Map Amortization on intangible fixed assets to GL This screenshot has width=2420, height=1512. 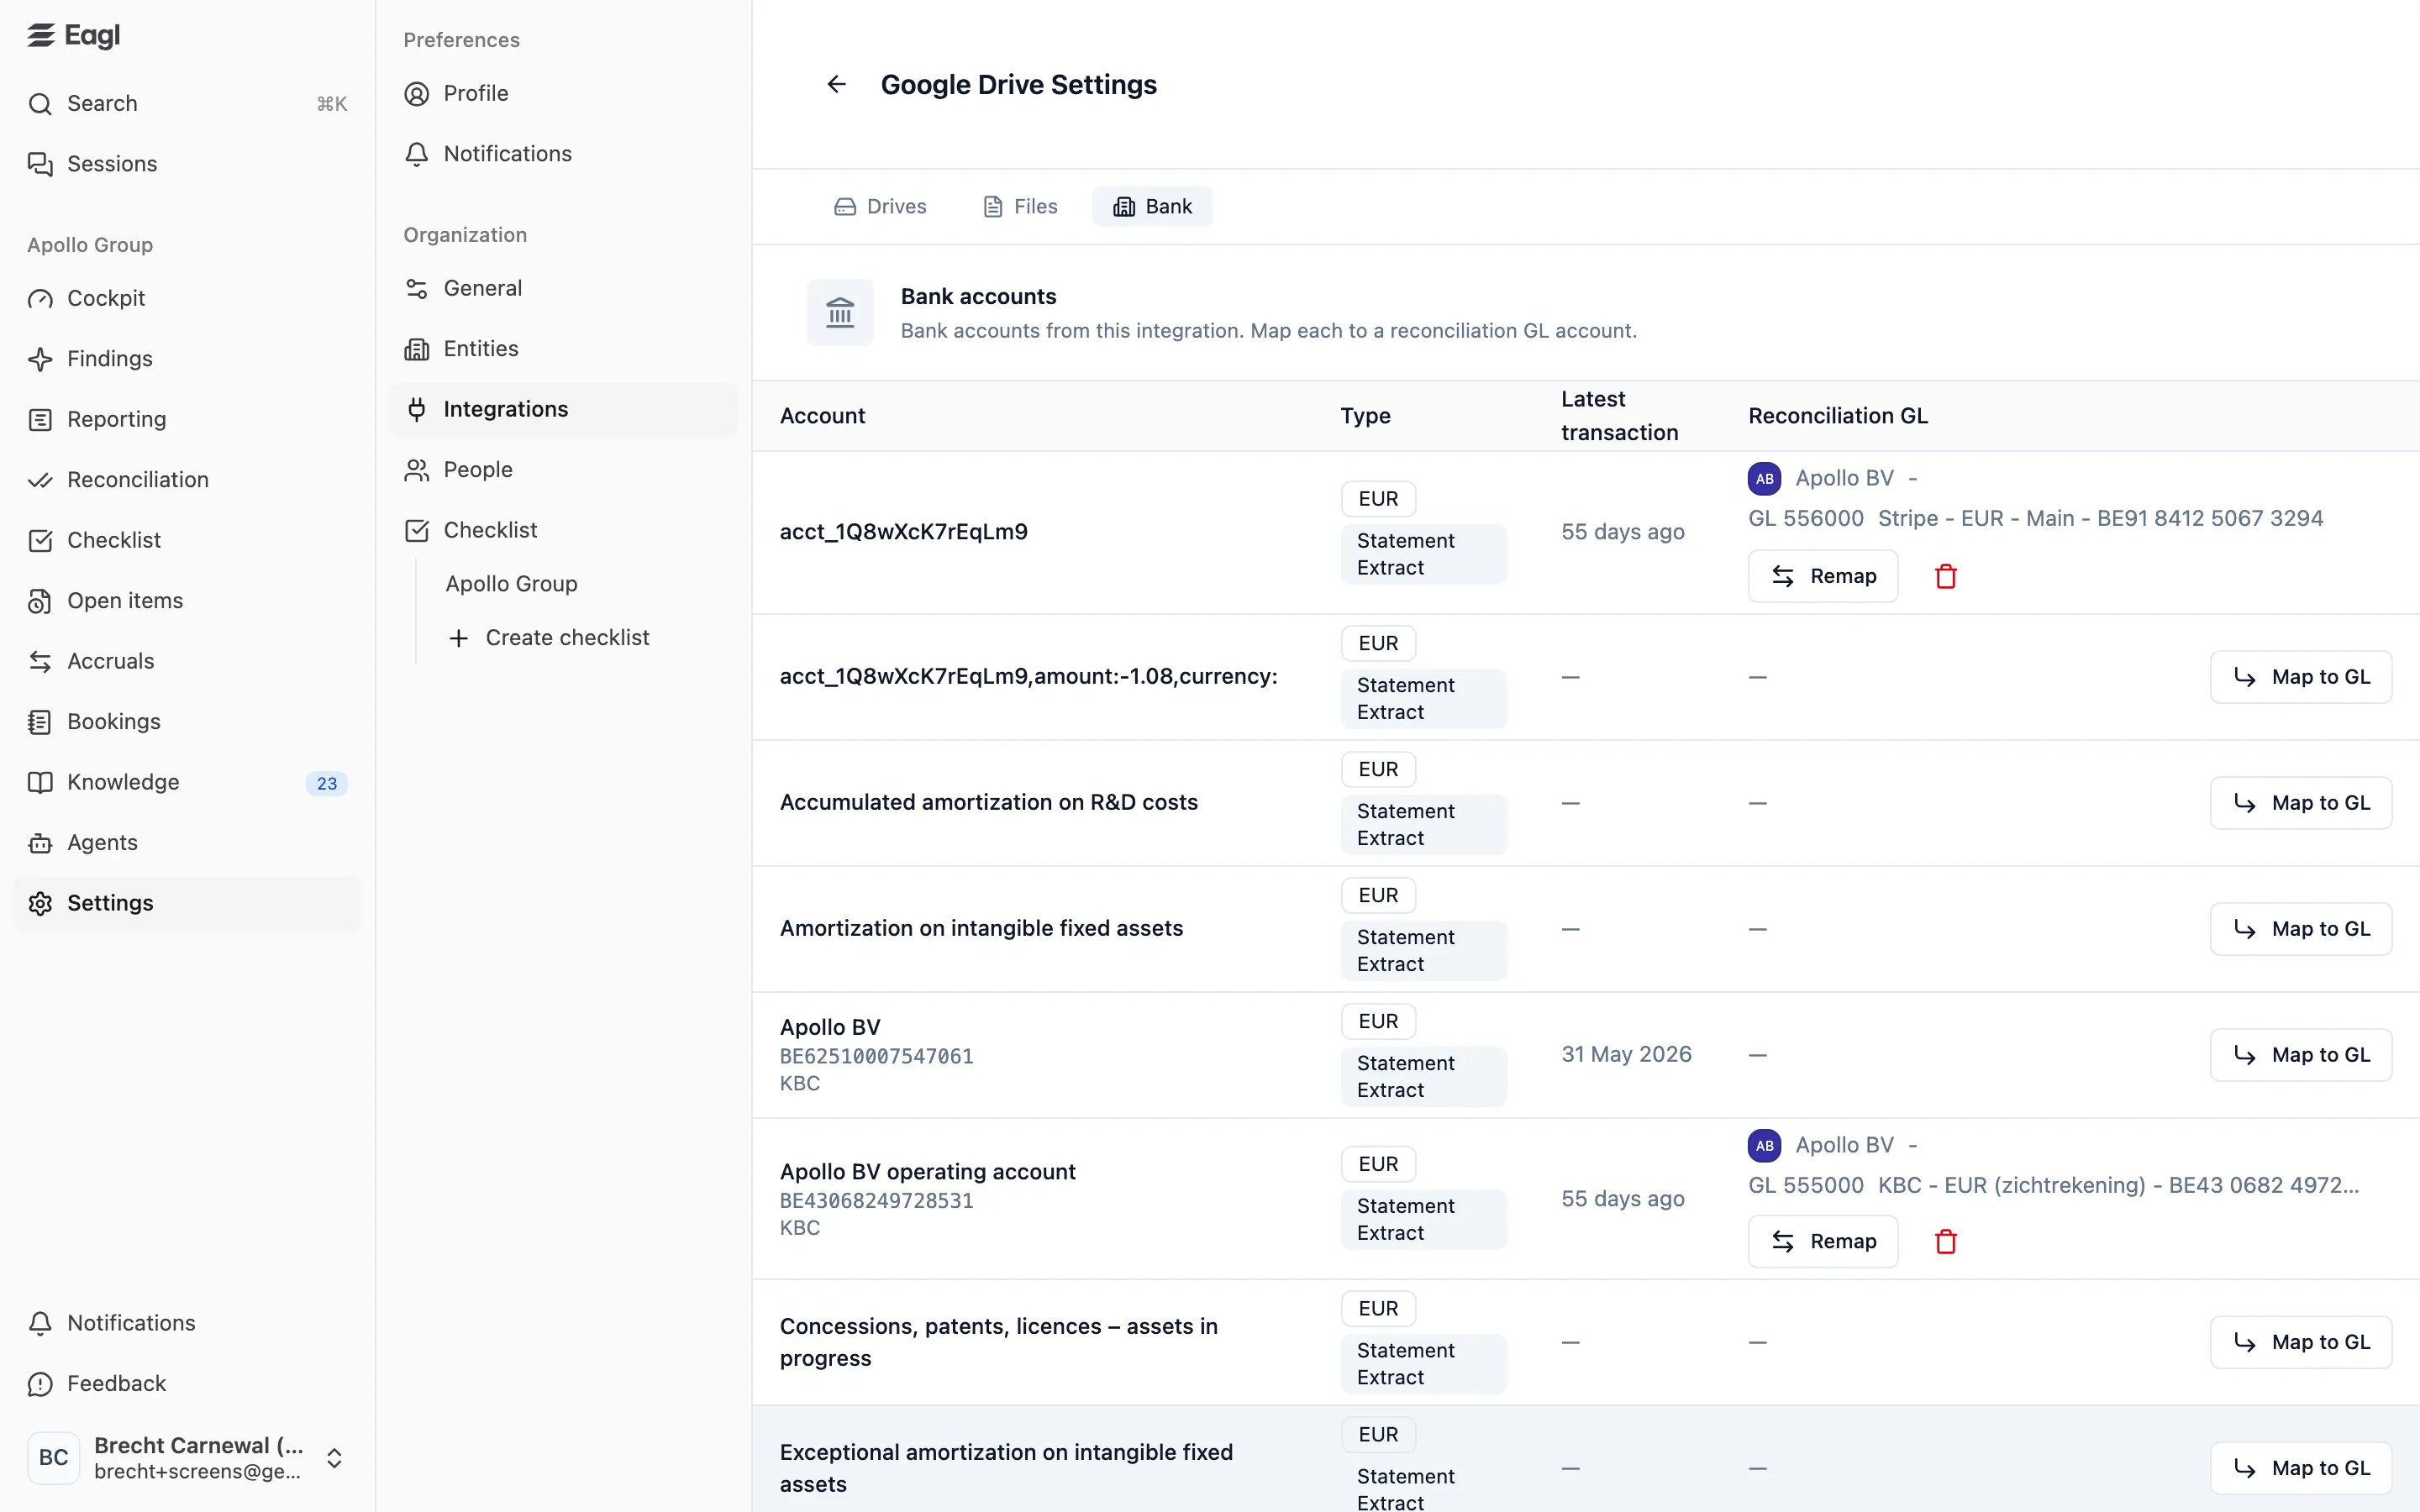2301,929
